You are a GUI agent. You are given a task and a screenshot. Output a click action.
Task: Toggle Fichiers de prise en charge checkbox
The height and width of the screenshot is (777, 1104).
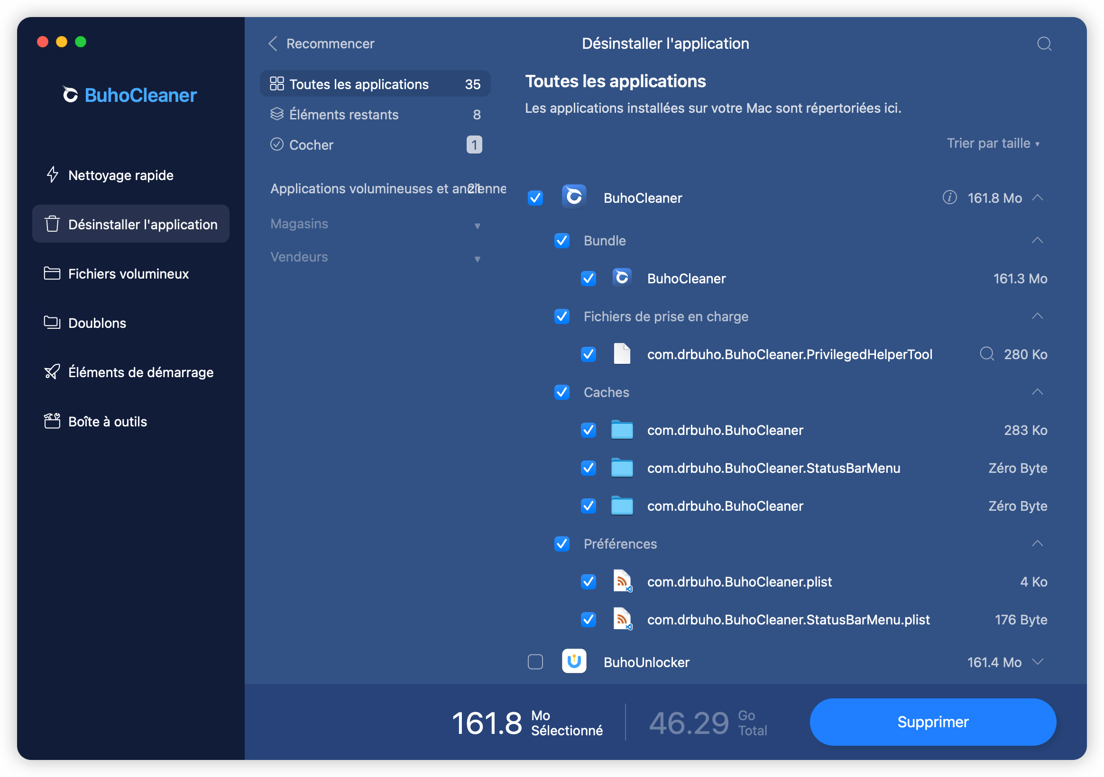pos(561,316)
